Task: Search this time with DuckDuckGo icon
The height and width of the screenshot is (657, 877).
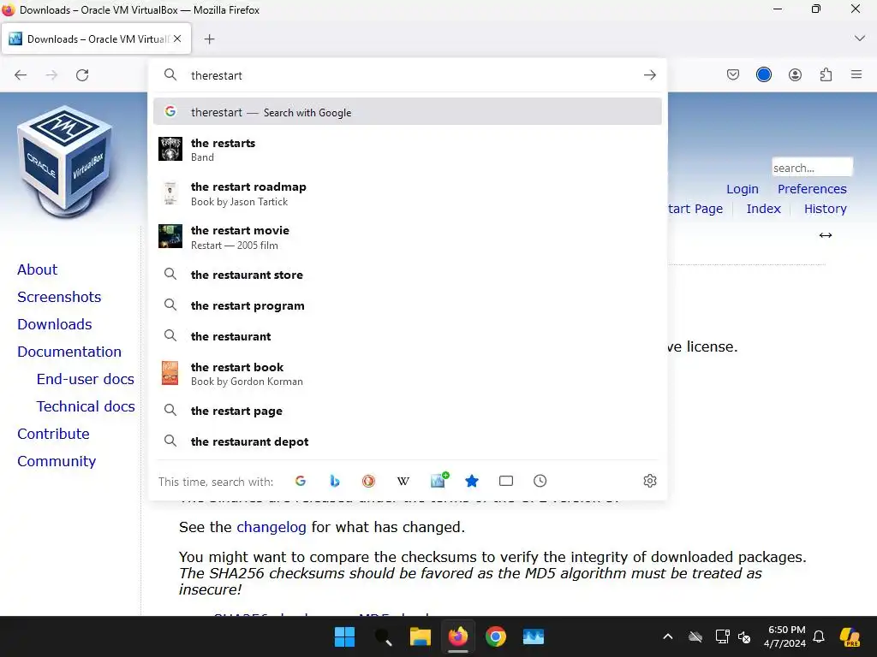Action: coord(368,481)
